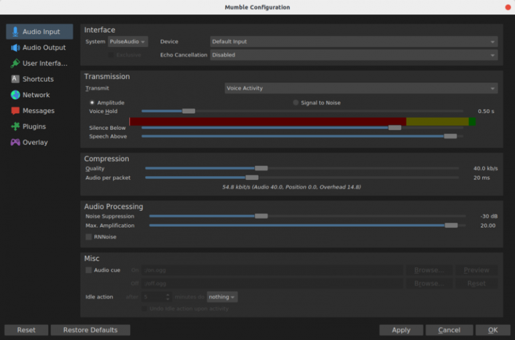Click the Noise Suppression slider handle

261,216
